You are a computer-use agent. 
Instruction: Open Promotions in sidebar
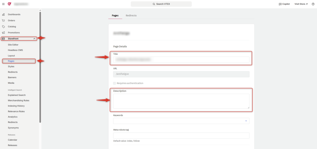(x=14, y=33)
